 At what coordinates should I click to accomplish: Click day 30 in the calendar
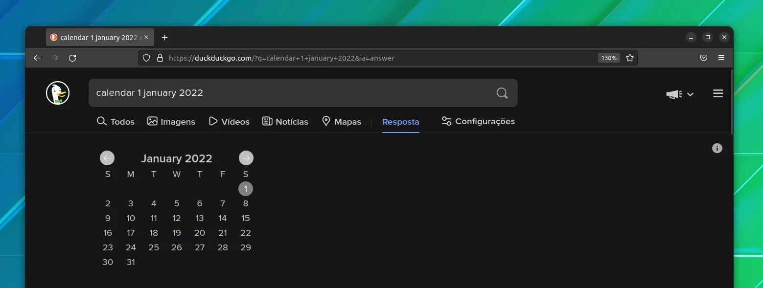pos(108,262)
